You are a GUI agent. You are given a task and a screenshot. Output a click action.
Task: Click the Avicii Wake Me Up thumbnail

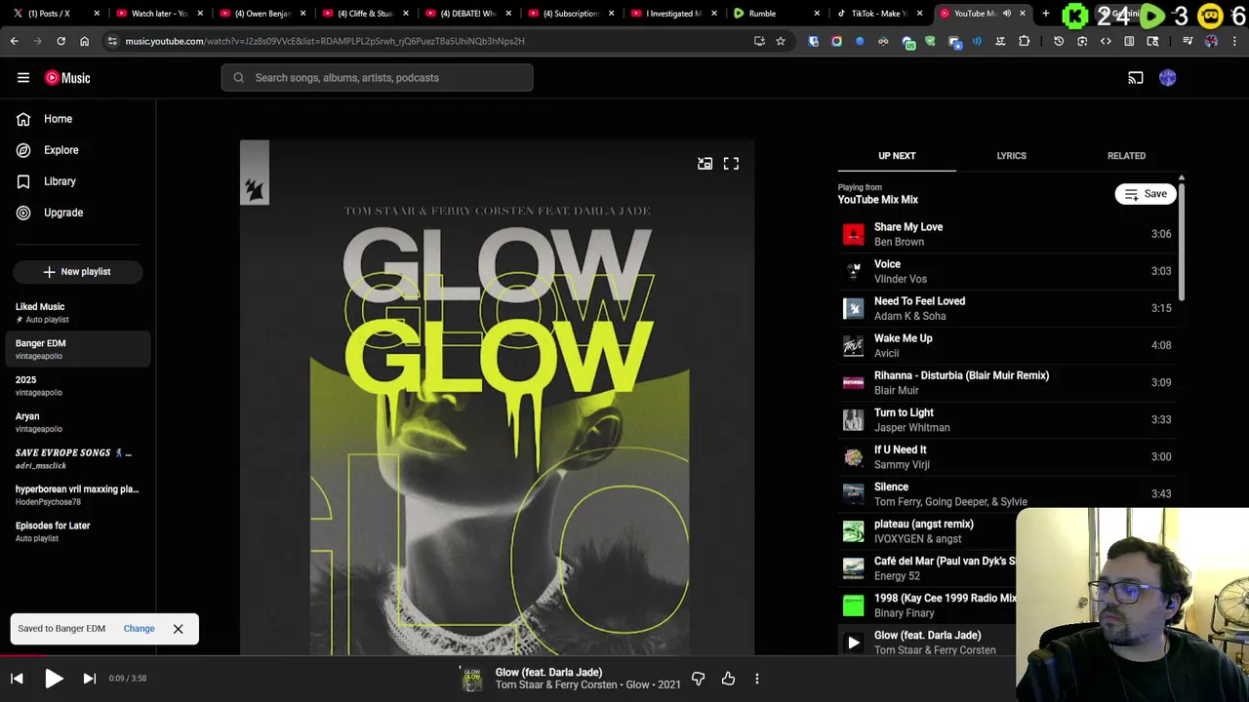(x=854, y=345)
